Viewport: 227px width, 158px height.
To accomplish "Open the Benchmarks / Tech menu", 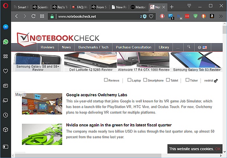I will pyautogui.click(x=93, y=47).
